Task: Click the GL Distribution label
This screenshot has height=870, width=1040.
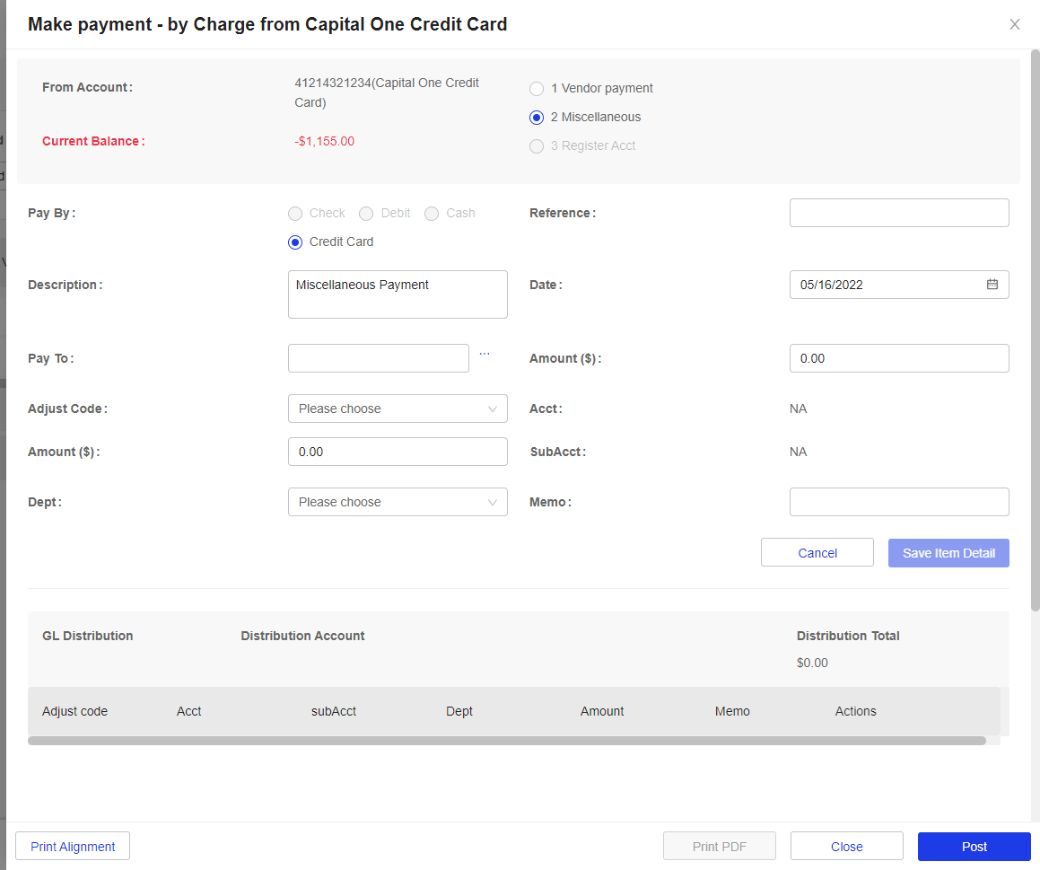Action: tap(88, 636)
